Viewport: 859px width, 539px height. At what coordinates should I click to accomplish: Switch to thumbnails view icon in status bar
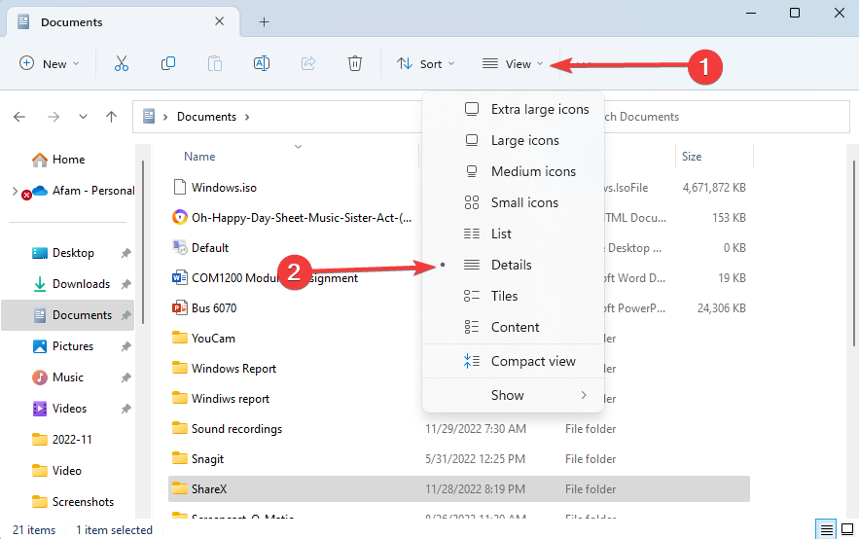(x=846, y=529)
